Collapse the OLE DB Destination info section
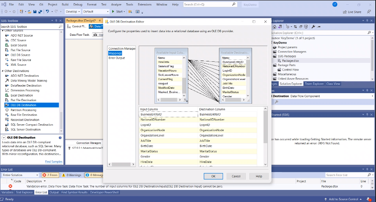This screenshot has width=376, height=202. point(4,138)
